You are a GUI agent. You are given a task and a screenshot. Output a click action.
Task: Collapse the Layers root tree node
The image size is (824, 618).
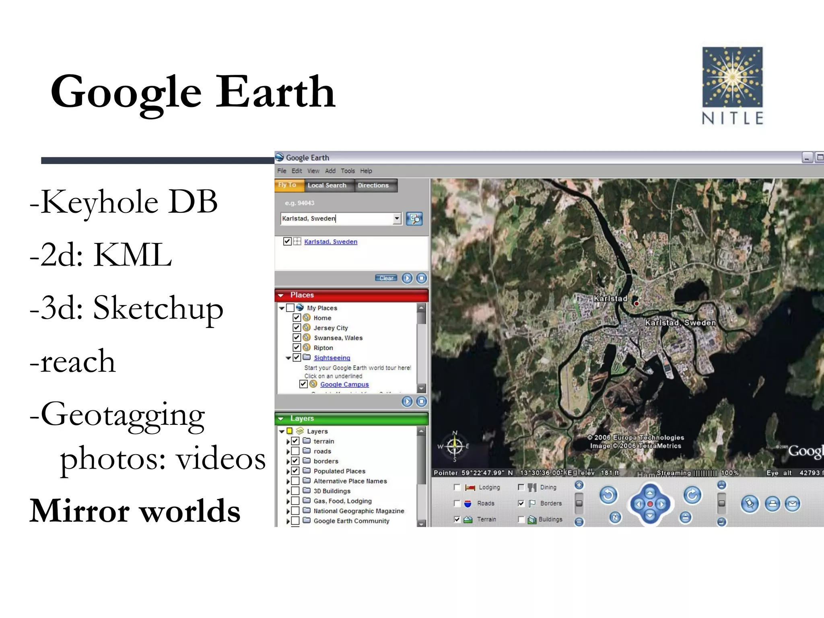[282, 431]
